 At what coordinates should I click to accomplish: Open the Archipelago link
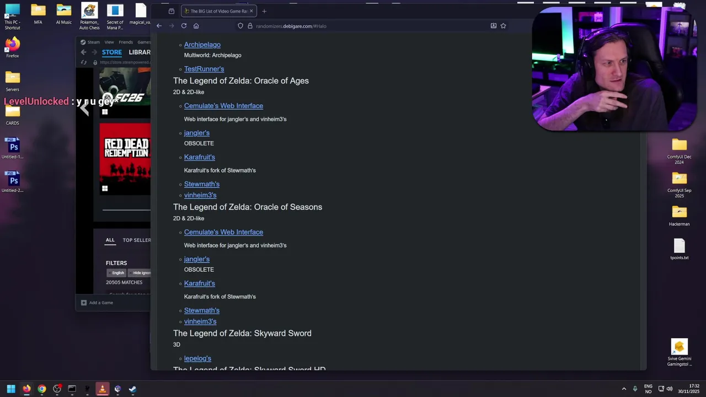coord(202,45)
